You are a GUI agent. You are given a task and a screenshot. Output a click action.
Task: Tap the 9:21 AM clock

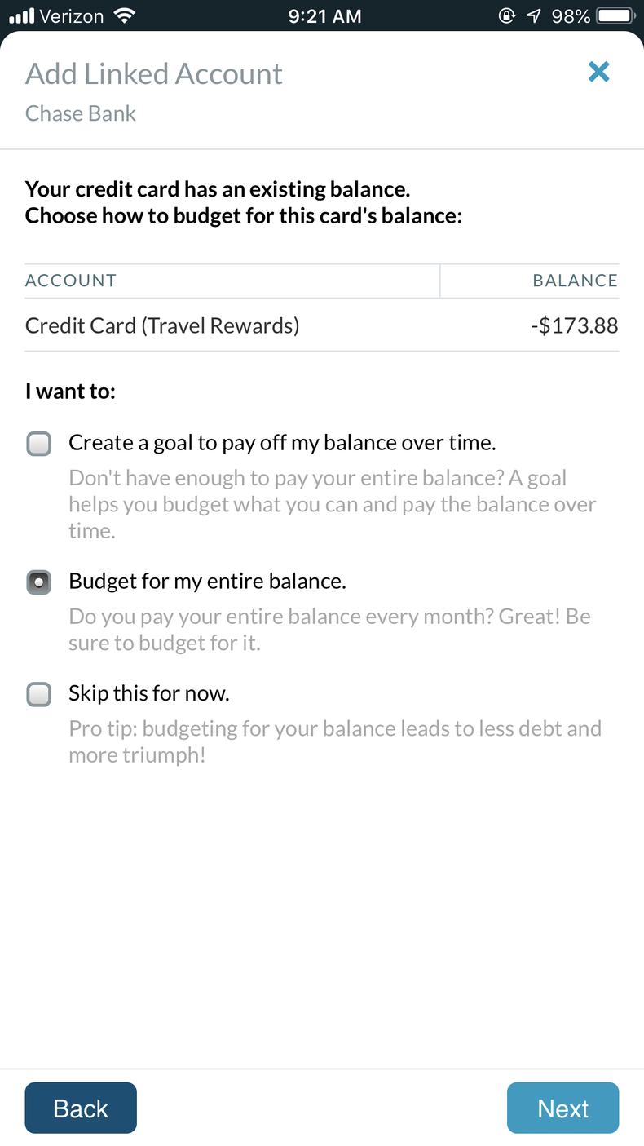324,15
